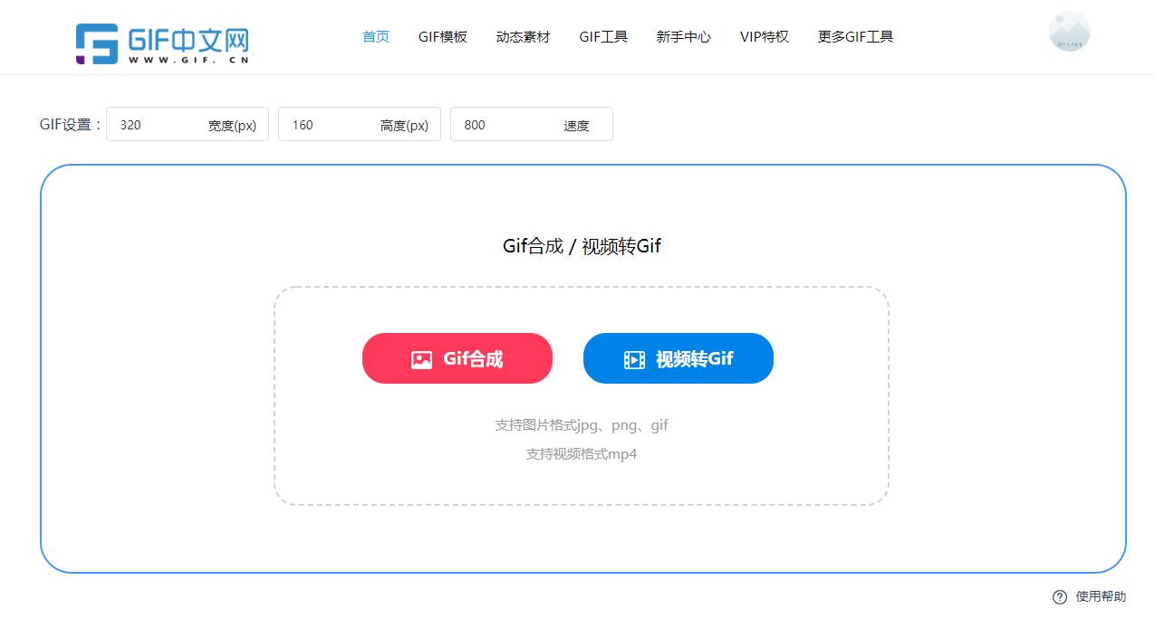Open 更多GIF工具 from the menu bar
Image resolution: width=1155 pixels, height=637 pixels.
pos(855,36)
